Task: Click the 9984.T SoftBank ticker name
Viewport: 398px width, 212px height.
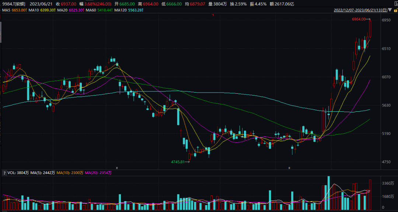Action: [13, 4]
